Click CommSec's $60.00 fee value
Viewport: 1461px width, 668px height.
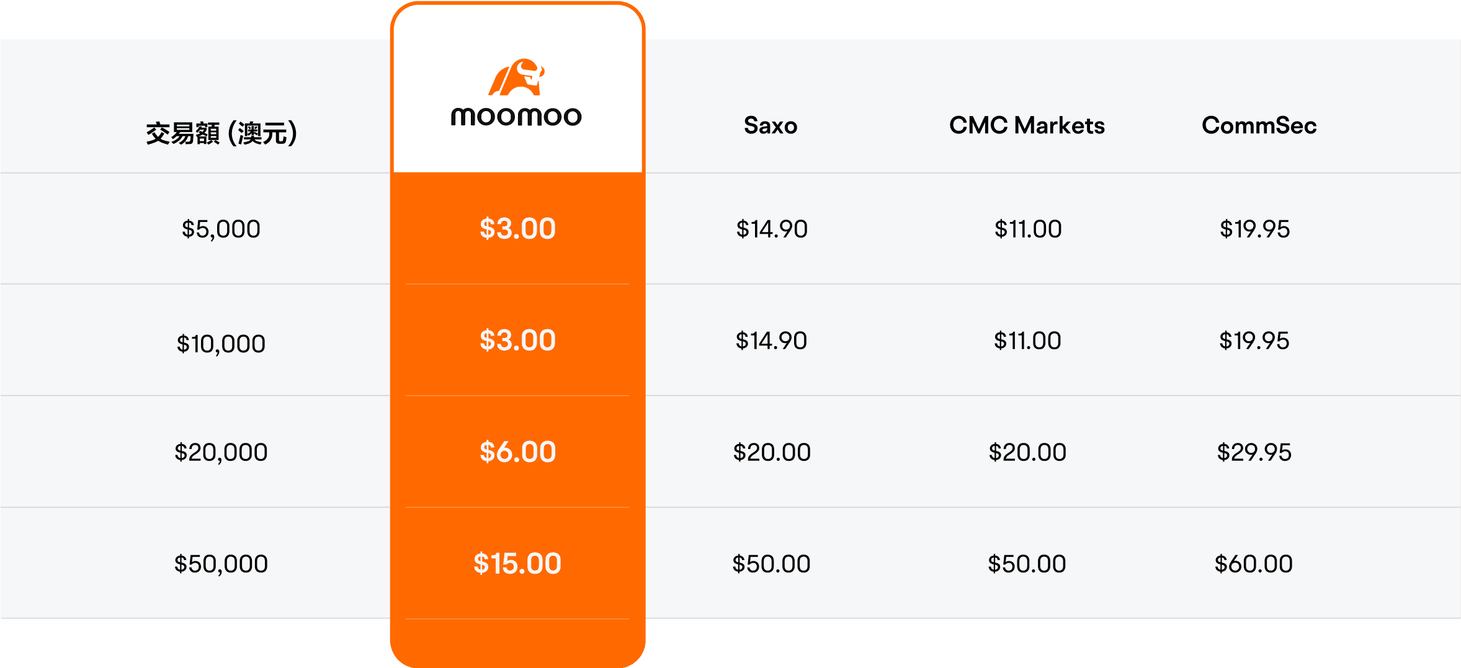[1253, 564]
